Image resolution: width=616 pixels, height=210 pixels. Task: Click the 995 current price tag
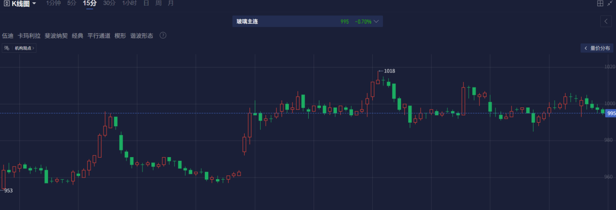pos(610,113)
